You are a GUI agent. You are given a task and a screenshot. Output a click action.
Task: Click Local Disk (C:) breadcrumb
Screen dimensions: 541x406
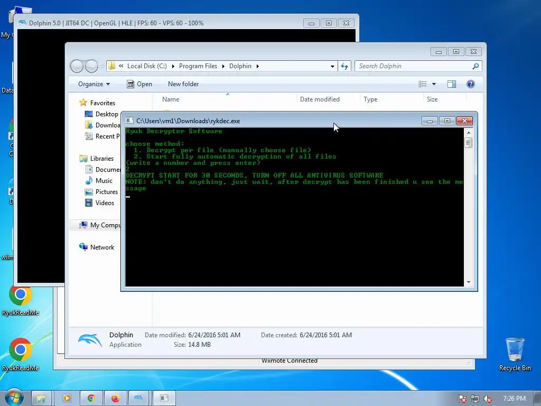point(147,66)
